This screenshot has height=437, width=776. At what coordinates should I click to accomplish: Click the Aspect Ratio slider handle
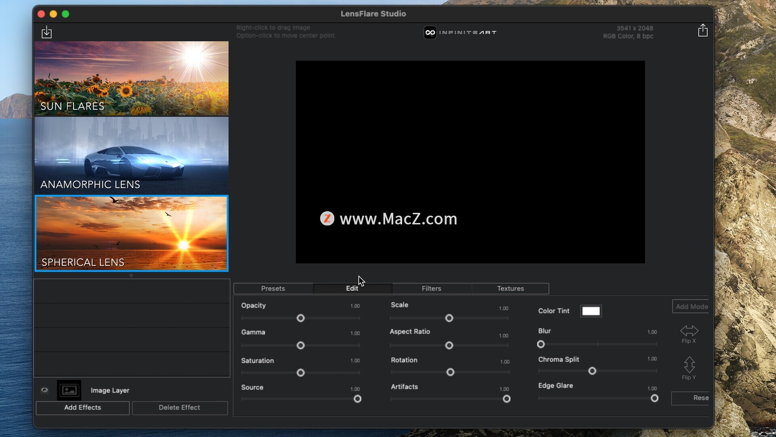pos(449,346)
